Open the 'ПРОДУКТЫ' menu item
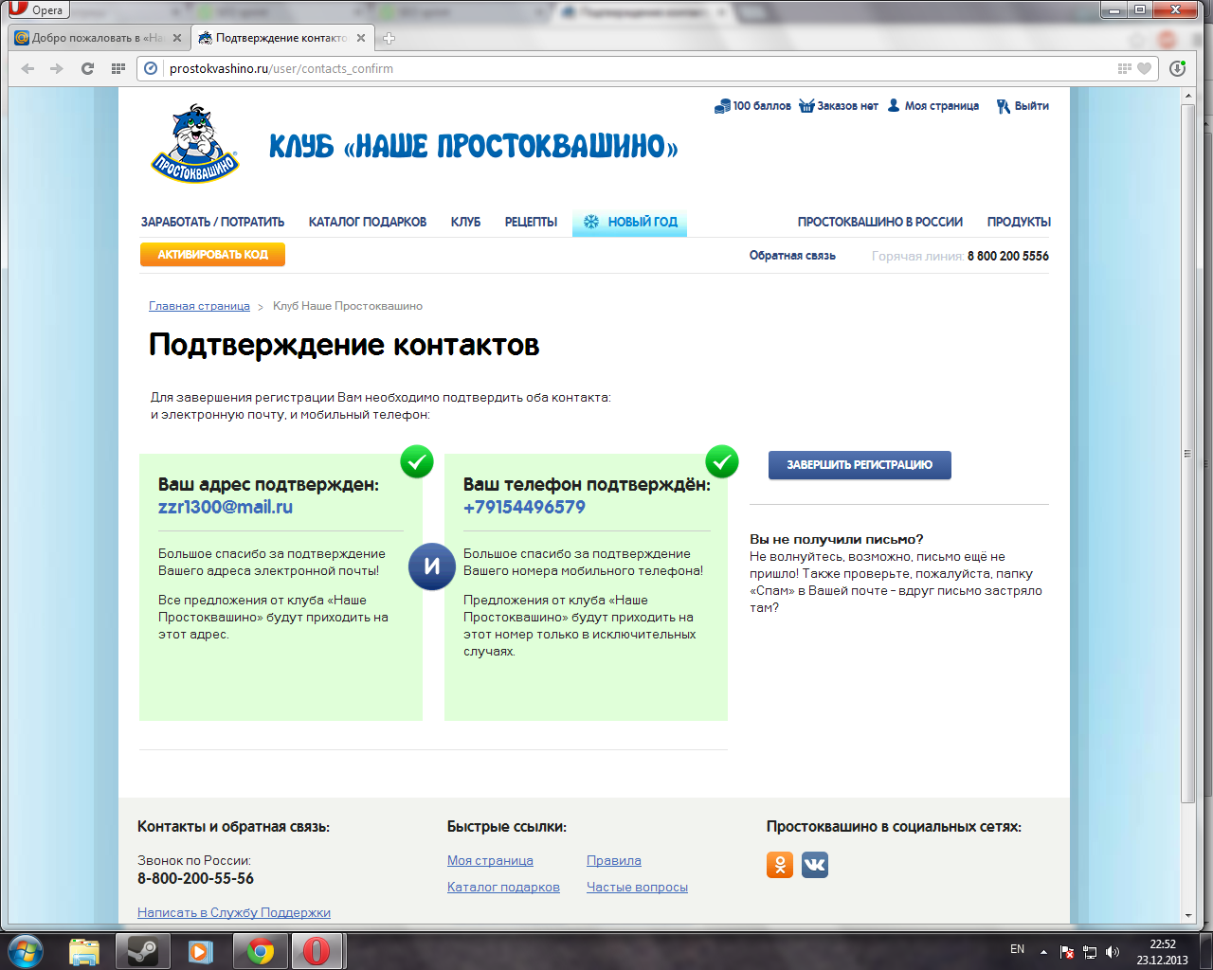Viewport: 1213px width, 970px height. pyautogui.click(x=1019, y=222)
